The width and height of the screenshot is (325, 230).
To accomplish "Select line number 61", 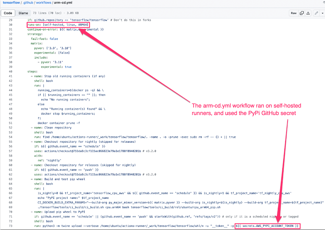I will click(x=10, y=170).
